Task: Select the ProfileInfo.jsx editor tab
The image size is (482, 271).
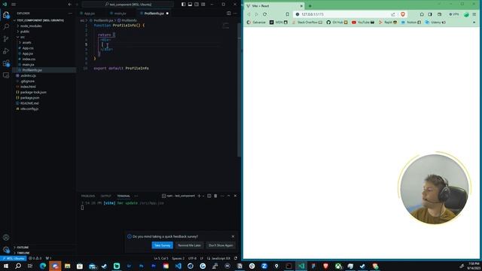Action: pos(154,14)
